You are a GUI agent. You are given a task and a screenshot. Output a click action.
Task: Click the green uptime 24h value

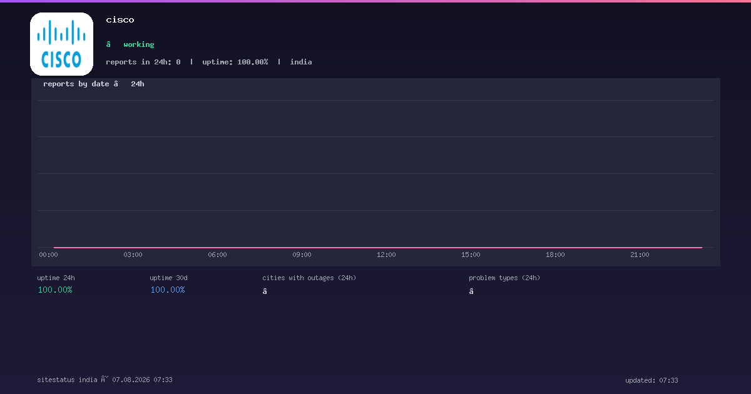[55, 290]
